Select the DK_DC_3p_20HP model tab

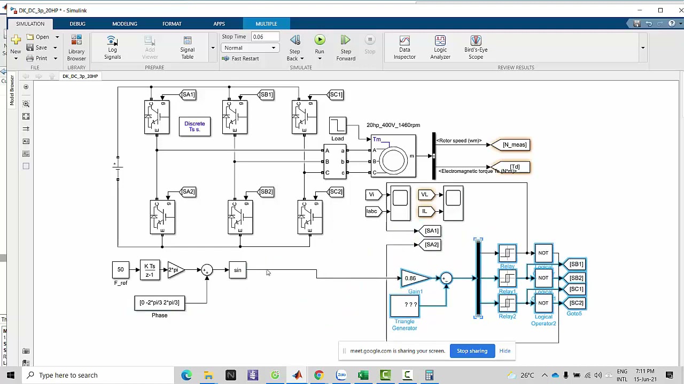[80, 76]
